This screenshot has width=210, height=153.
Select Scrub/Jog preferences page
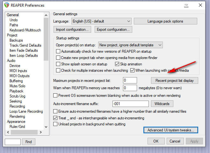point(17,96)
